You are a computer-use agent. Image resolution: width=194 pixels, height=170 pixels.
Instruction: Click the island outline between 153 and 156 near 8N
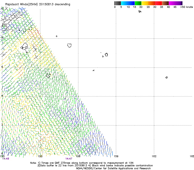coord(69,46)
